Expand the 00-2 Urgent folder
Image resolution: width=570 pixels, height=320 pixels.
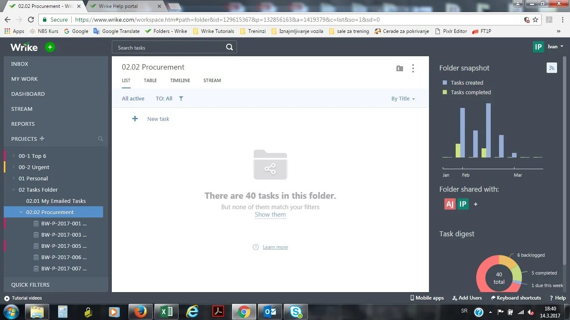point(14,167)
